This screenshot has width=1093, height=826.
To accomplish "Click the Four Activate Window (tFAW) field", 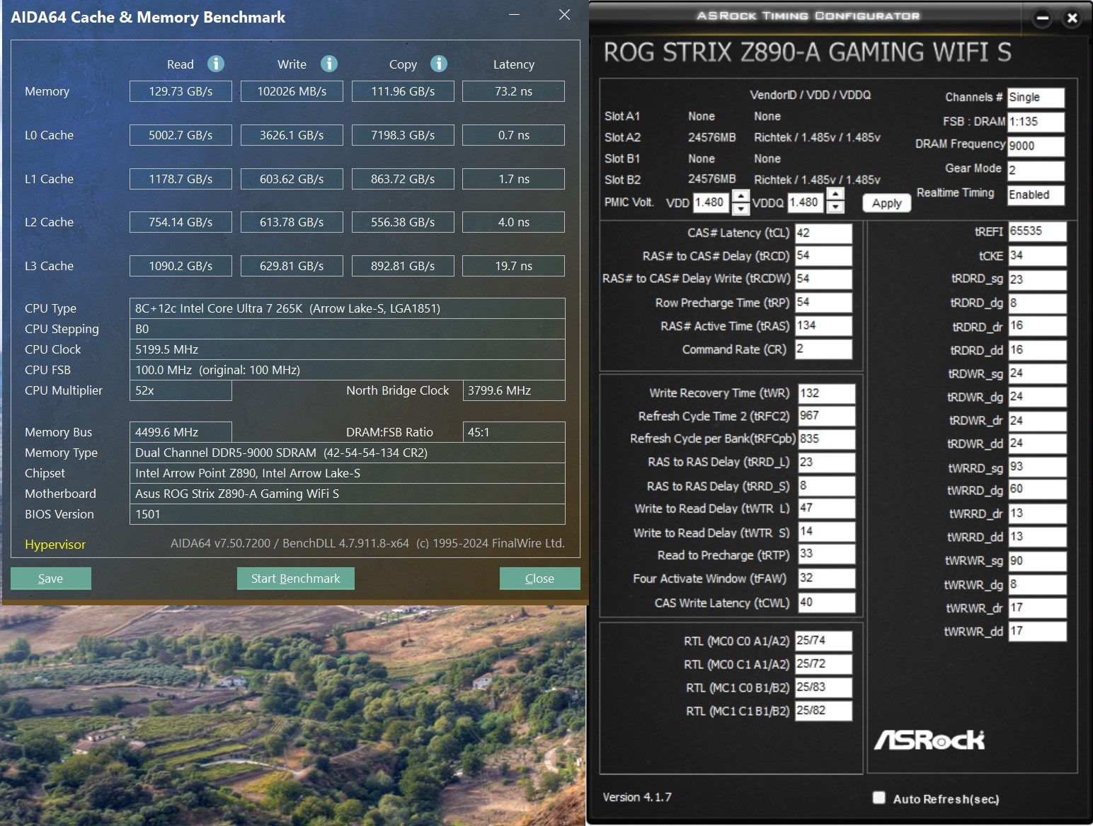I will 827,578.
